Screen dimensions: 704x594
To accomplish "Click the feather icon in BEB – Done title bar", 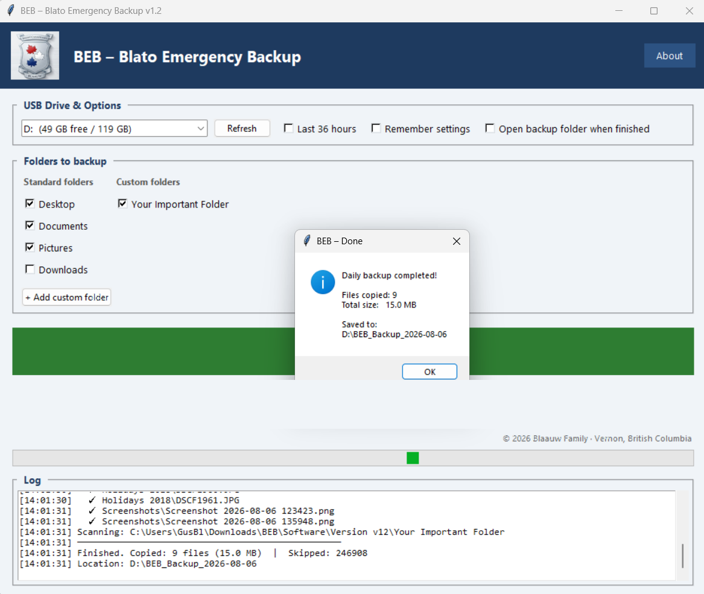I will [x=306, y=241].
